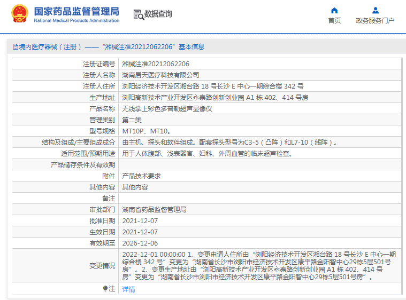406x300 pixels.
Task: Click National Medical Products Administration subtitle
Action: tap(76, 20)
